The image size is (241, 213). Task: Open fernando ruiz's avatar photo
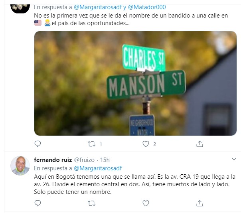(x=20, y=166)
